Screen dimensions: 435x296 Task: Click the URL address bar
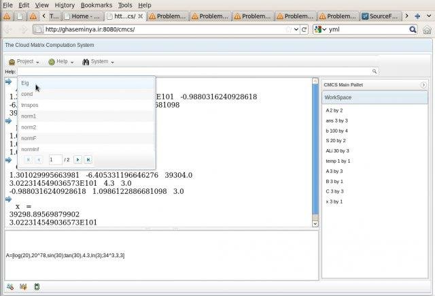tap(164, 29)
